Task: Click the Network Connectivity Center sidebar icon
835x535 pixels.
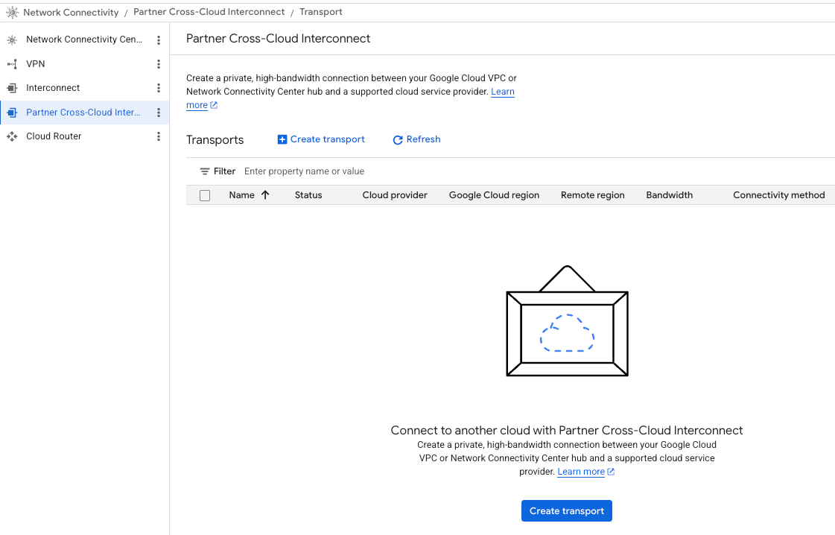Action: pos(12,40)
